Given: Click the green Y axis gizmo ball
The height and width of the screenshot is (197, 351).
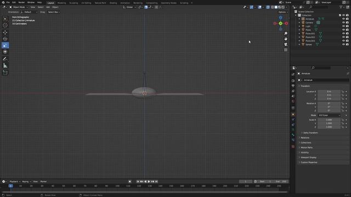Looking at the screenshot, I should 280,24.
